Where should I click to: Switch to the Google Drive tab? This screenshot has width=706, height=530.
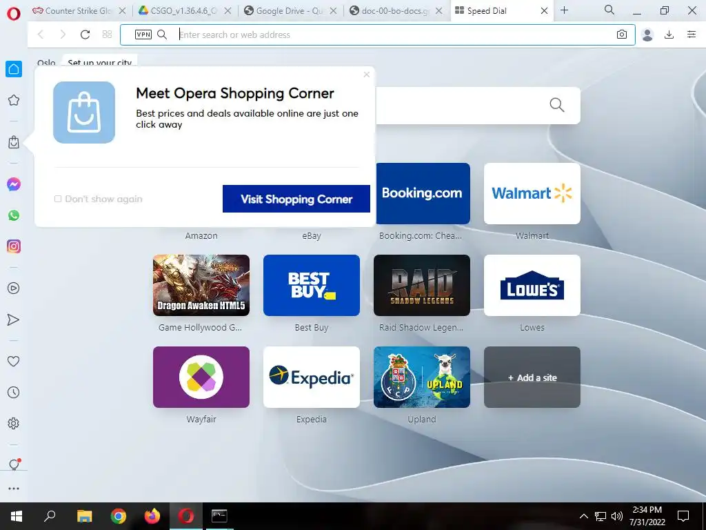[x=283, y=11]
